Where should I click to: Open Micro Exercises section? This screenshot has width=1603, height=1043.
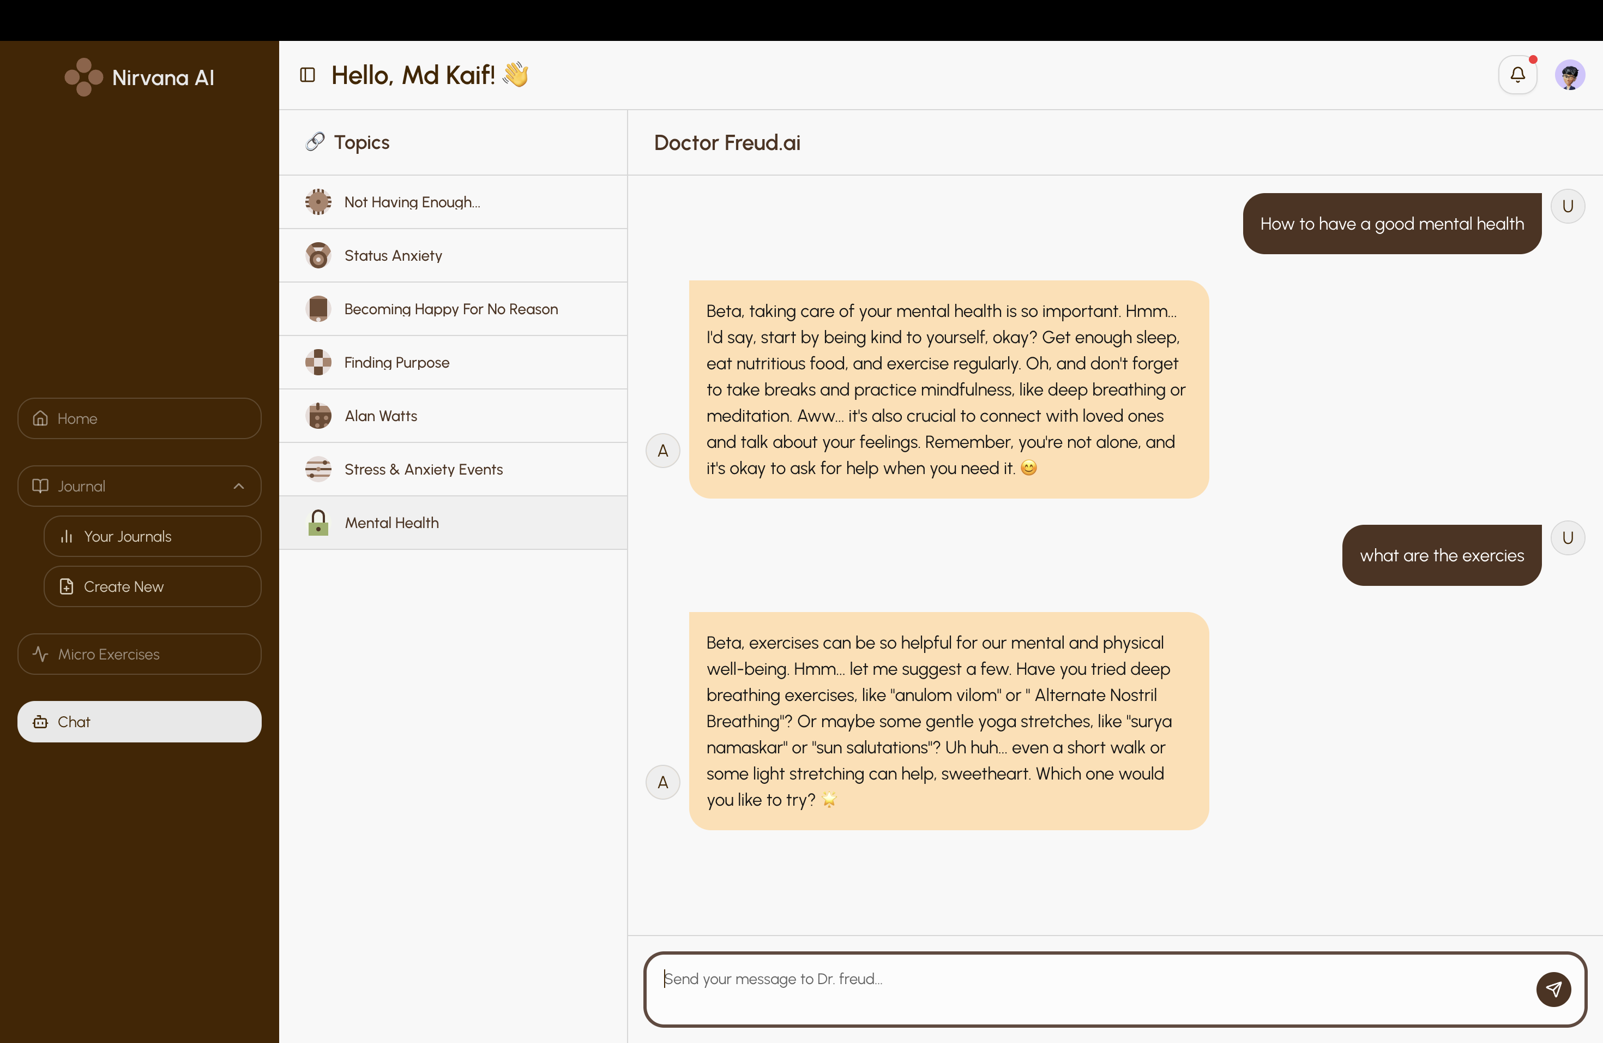coord(140,654)
